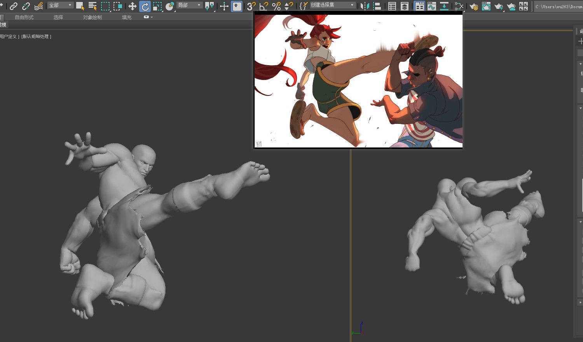Activate the Select and Move tool
583x342 pixels.
(133, 6)
